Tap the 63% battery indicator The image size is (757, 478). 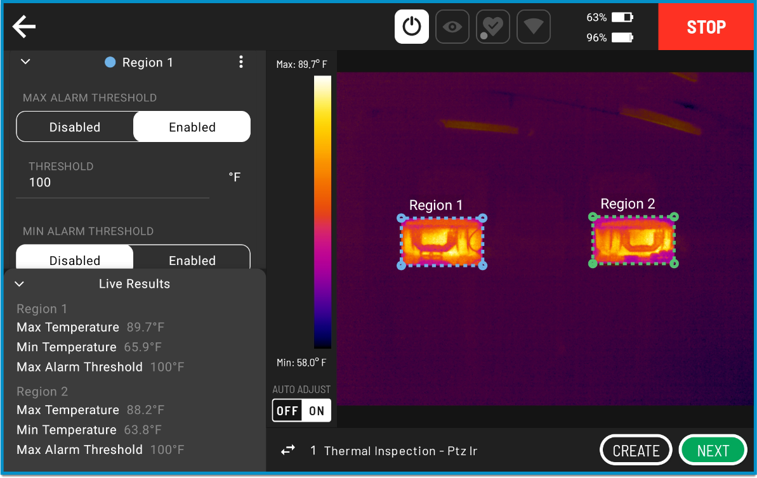609,17
